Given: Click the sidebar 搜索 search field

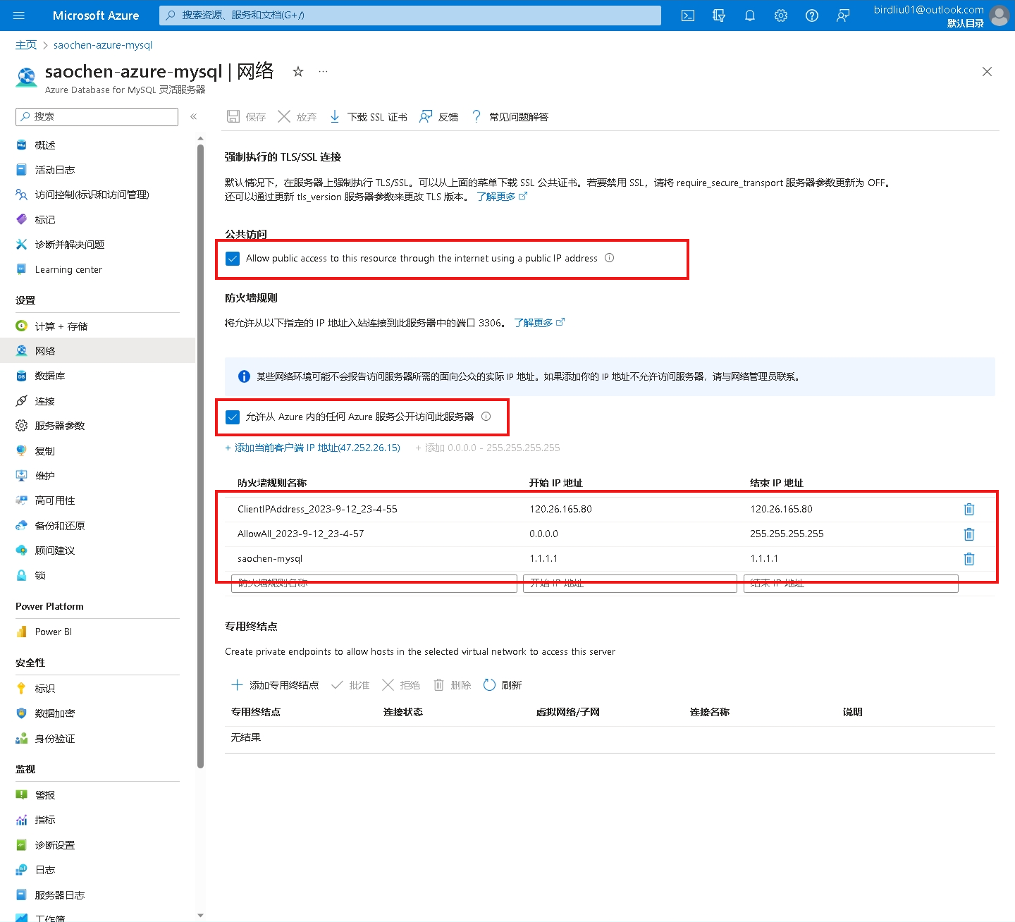Looking at the screenshot, I should pyautogui.click(x=97, y=116).
